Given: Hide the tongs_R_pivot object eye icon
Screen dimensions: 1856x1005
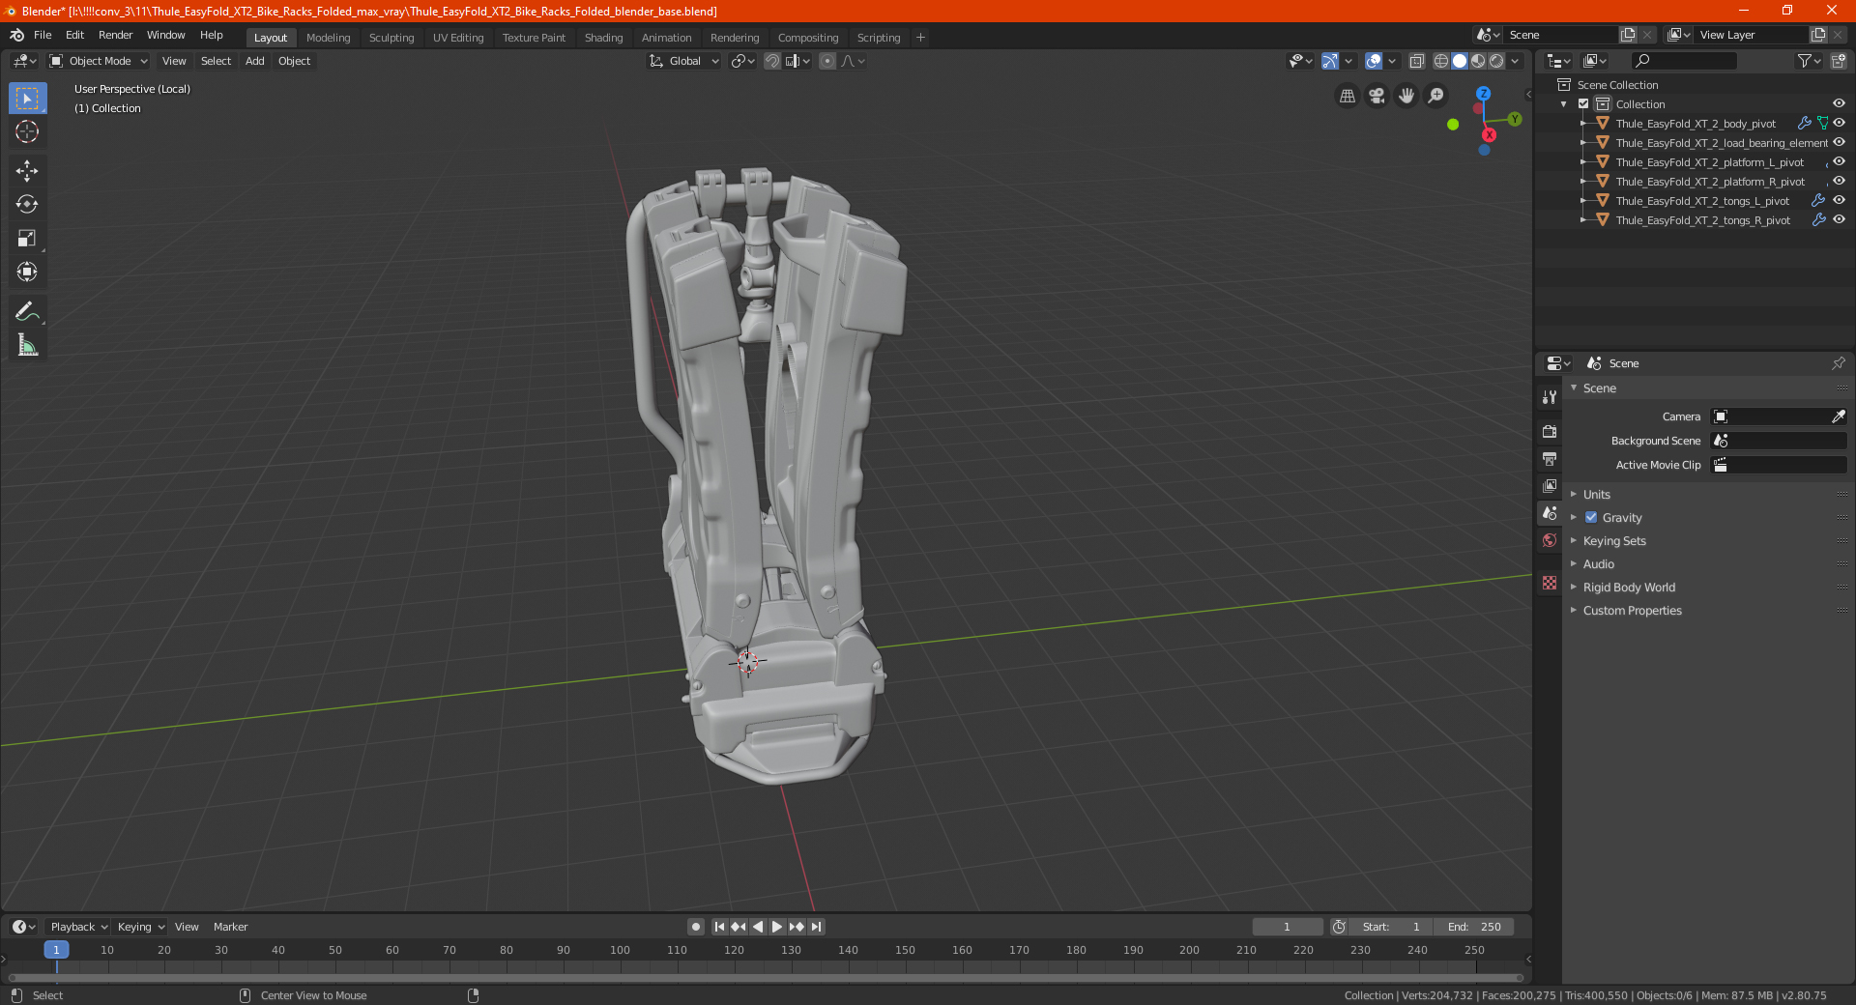Looking at the screenshot, I should pyautogui.click(x=1839, y=220).
